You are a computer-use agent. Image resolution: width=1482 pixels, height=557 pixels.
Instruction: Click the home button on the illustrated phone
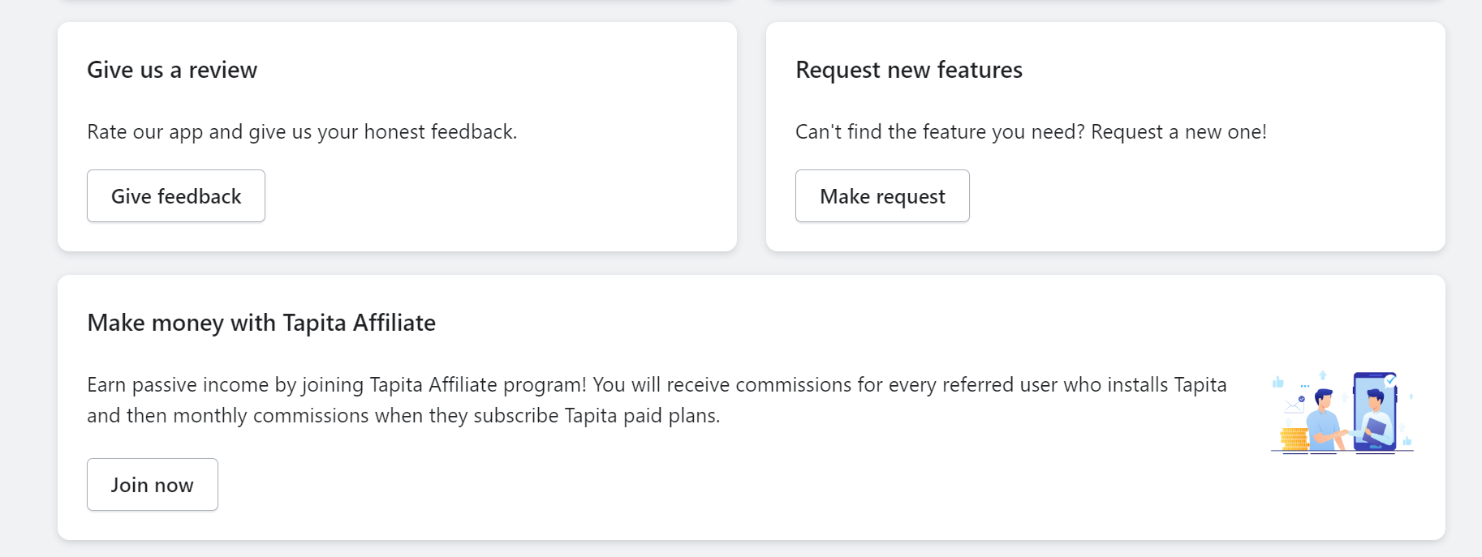pyautogui.click(x=1375, y=446)
